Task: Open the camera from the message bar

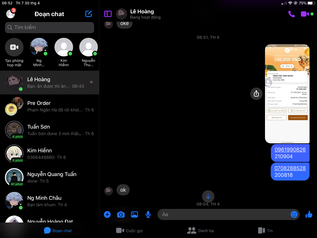Action: 121,214
